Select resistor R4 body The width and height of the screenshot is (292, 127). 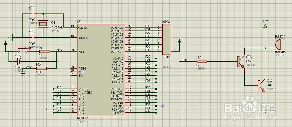[202, 61]
